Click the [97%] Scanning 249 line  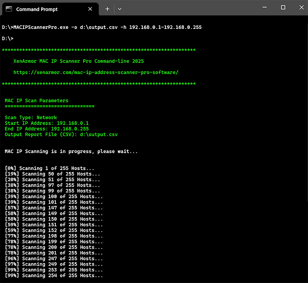[54, 264]
